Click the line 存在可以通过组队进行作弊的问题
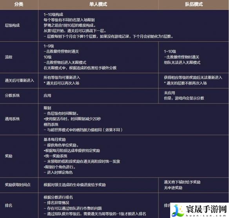Image resolution: width=229 pixels, height=218 pixels. point(73,208)
